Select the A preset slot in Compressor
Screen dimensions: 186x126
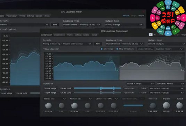[x=151, y=35]
